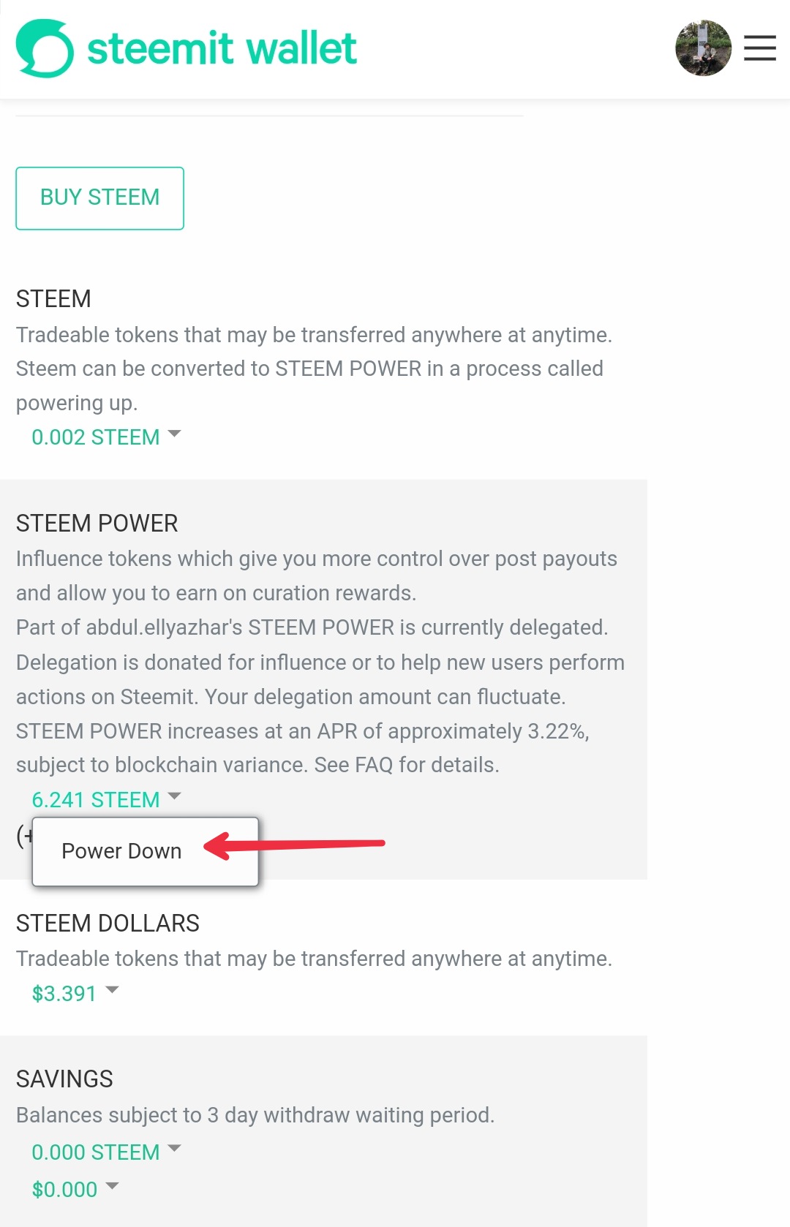Click the caret next to 6.241 STEEM
The height and width of the screenshot is (1227, 790).
click(174, 796)
